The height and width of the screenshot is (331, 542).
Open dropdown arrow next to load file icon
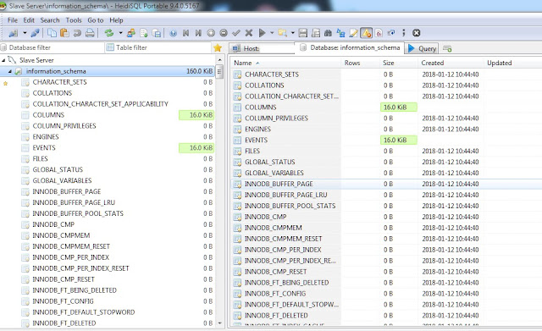pyautogui.click(x=293, y=33)
